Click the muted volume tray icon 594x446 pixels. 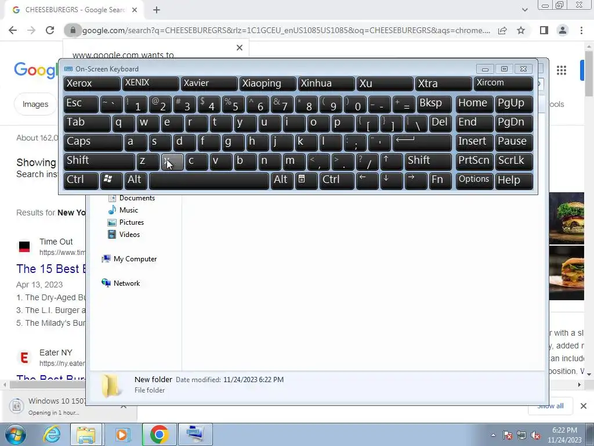[x=535, y=436]
